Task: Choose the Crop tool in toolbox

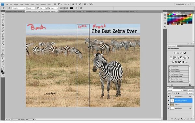Action: [x=3, y=25]
